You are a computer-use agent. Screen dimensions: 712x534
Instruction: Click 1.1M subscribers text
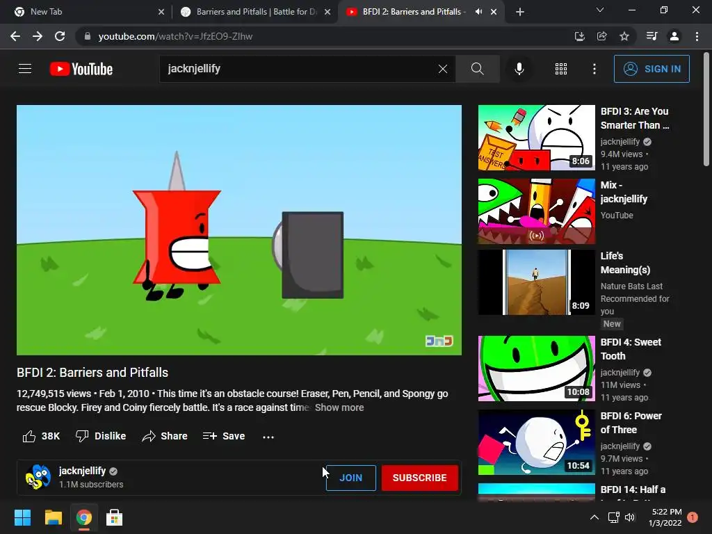91,485
